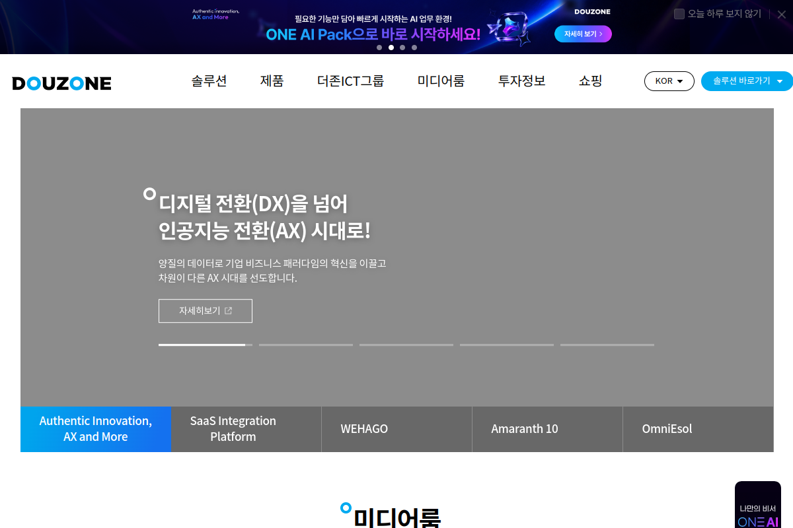Image resolution: width=793 pixels, height=528 pixels.
Task: Expand the 솔루션 바로가기 dropdown
Action: 747,81
